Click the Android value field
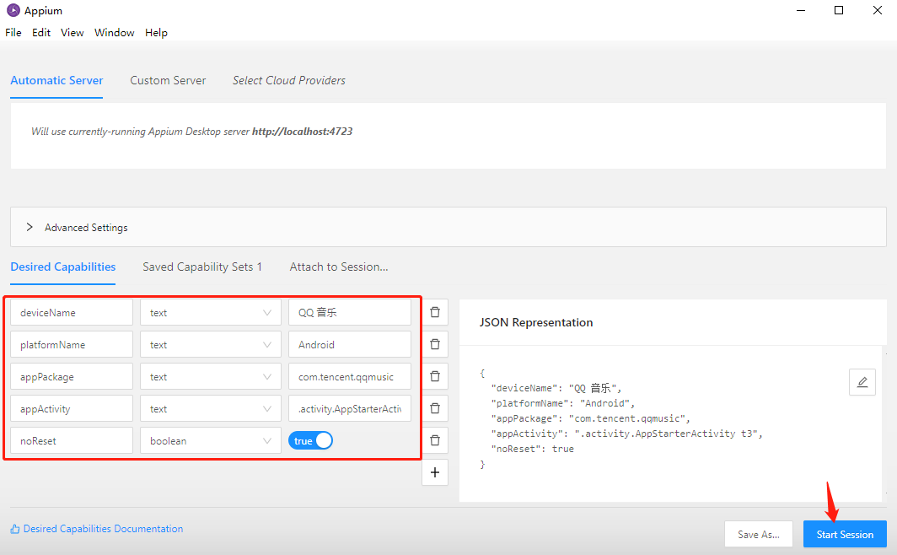 coord(350,344)
